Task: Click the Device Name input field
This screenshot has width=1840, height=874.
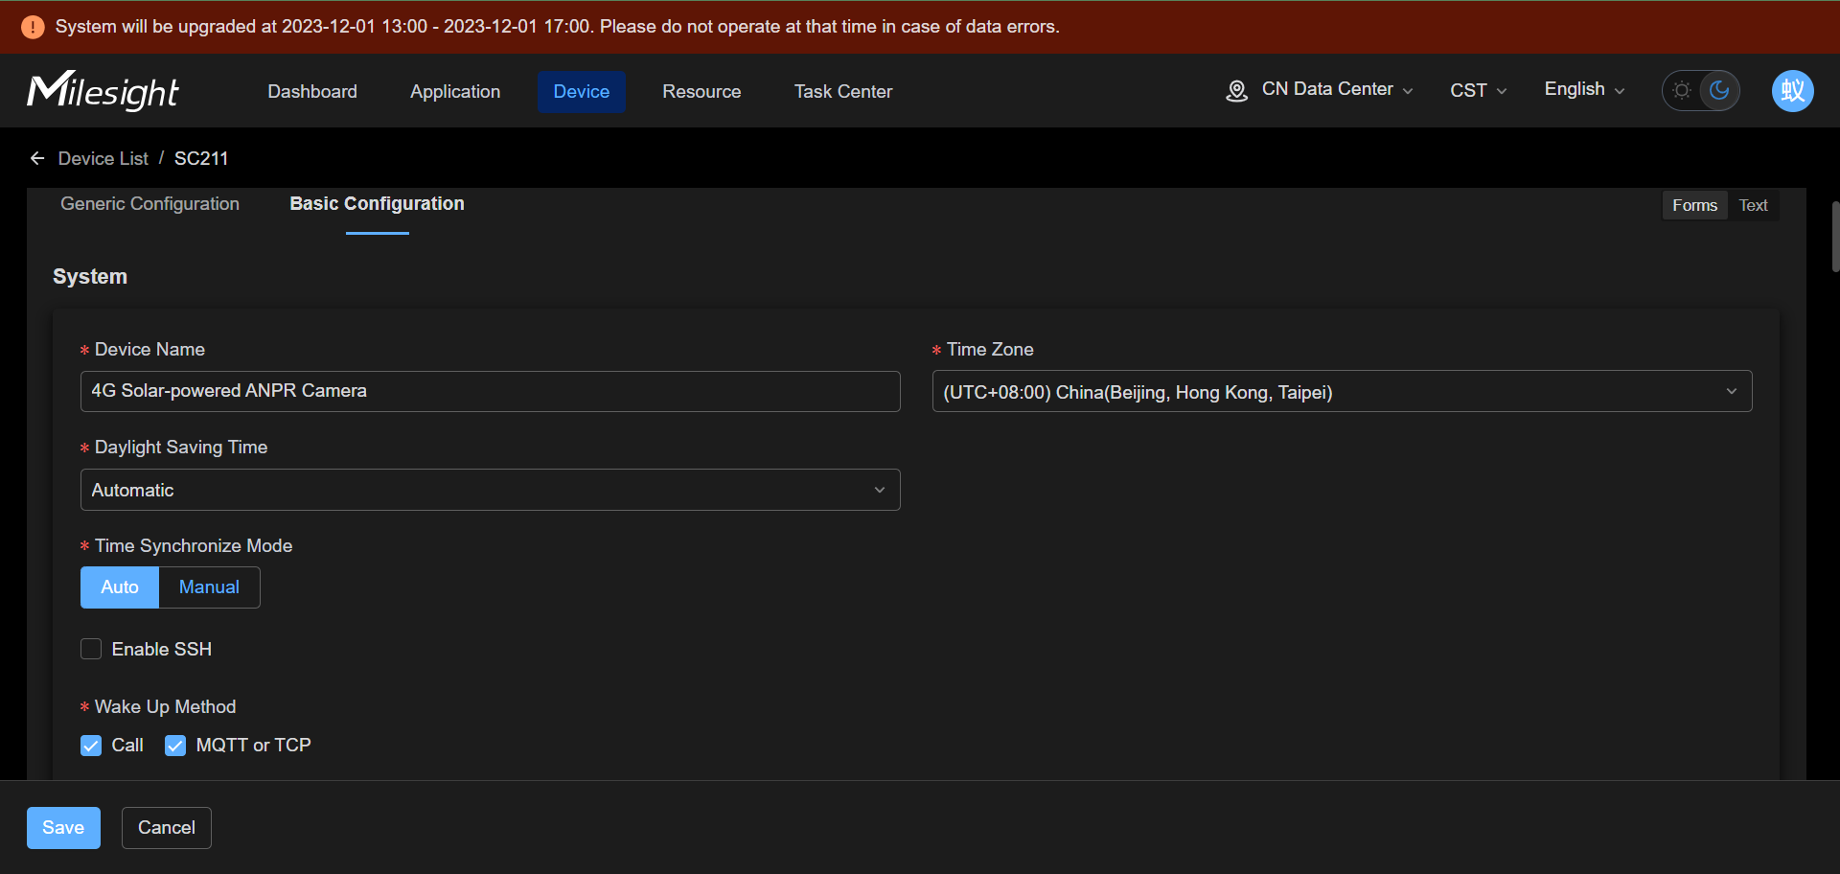Action: [490, 391]
